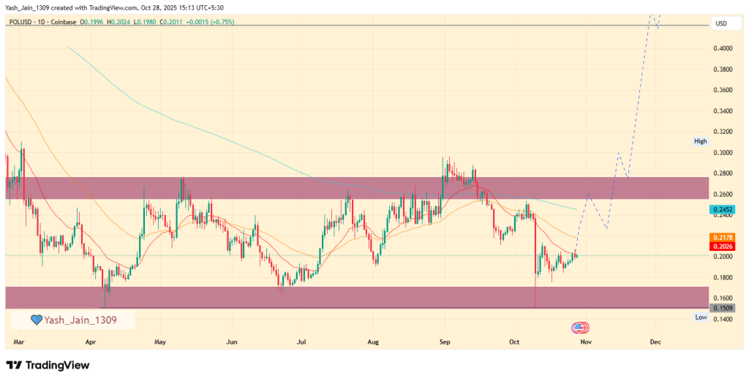Click the TradingView logo at the bottom

point(48,365)
